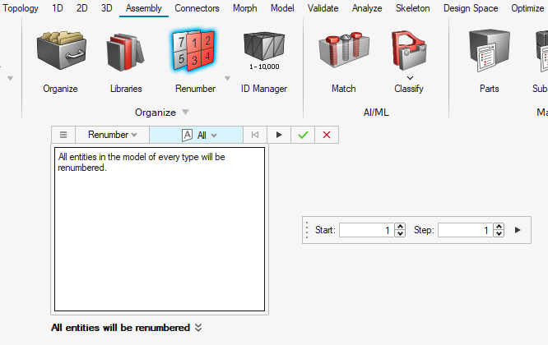Open the Renumber dropdown in guide bar
The image size is (548, 345).
[x=112, y=135]
